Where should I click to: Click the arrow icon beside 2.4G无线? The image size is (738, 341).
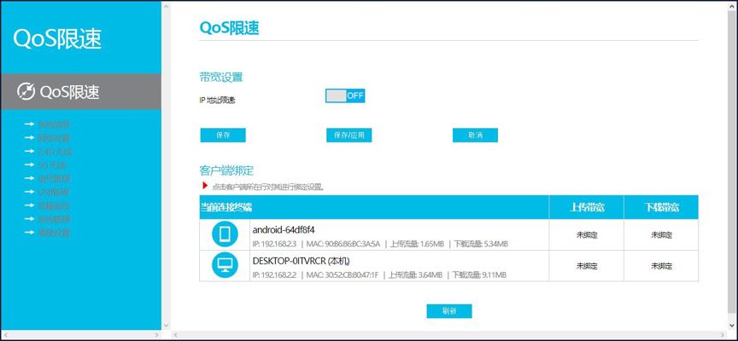pyautogui.click(x=30, y=151)
